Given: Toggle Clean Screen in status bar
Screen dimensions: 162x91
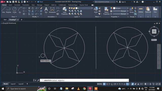Looking at the screenshot, I should 157,84.
